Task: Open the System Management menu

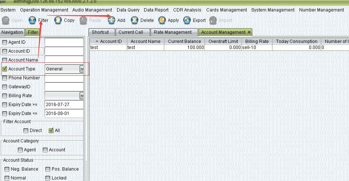Action: pos(273,10)
